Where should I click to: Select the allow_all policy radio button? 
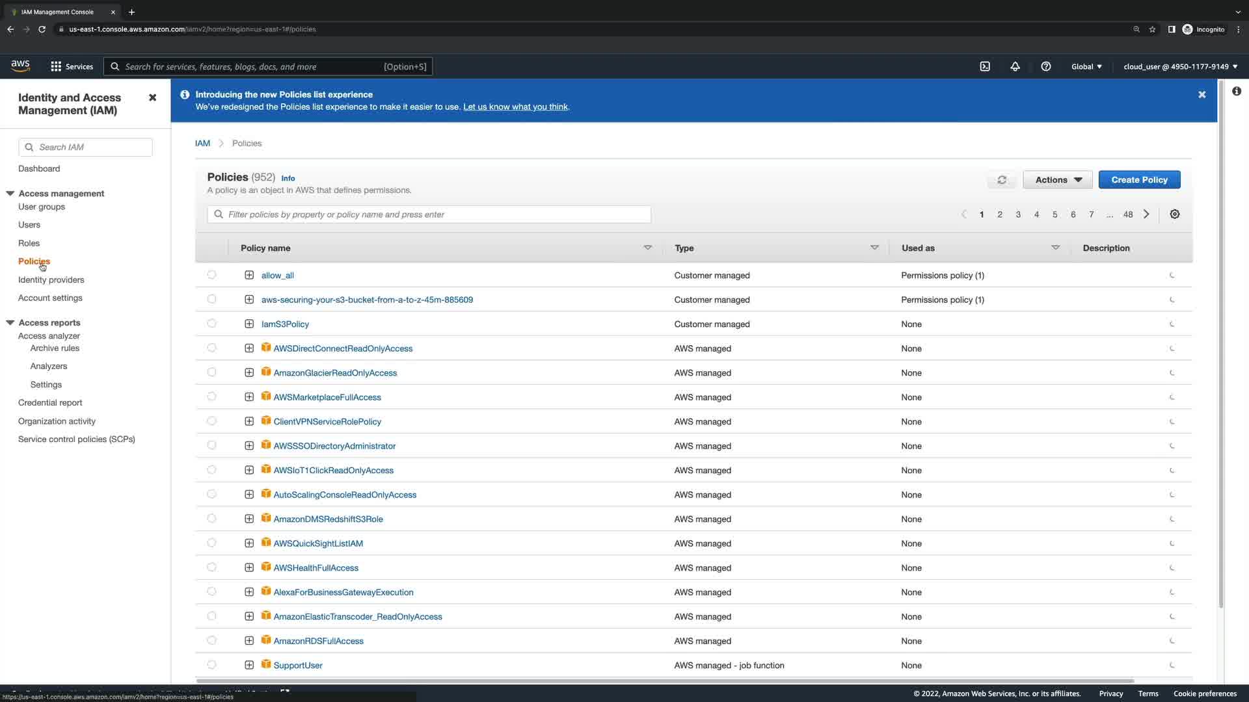(x=211, y=275)
